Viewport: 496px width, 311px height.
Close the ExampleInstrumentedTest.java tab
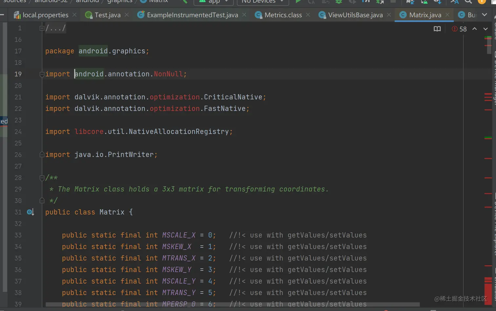[244, 15]
